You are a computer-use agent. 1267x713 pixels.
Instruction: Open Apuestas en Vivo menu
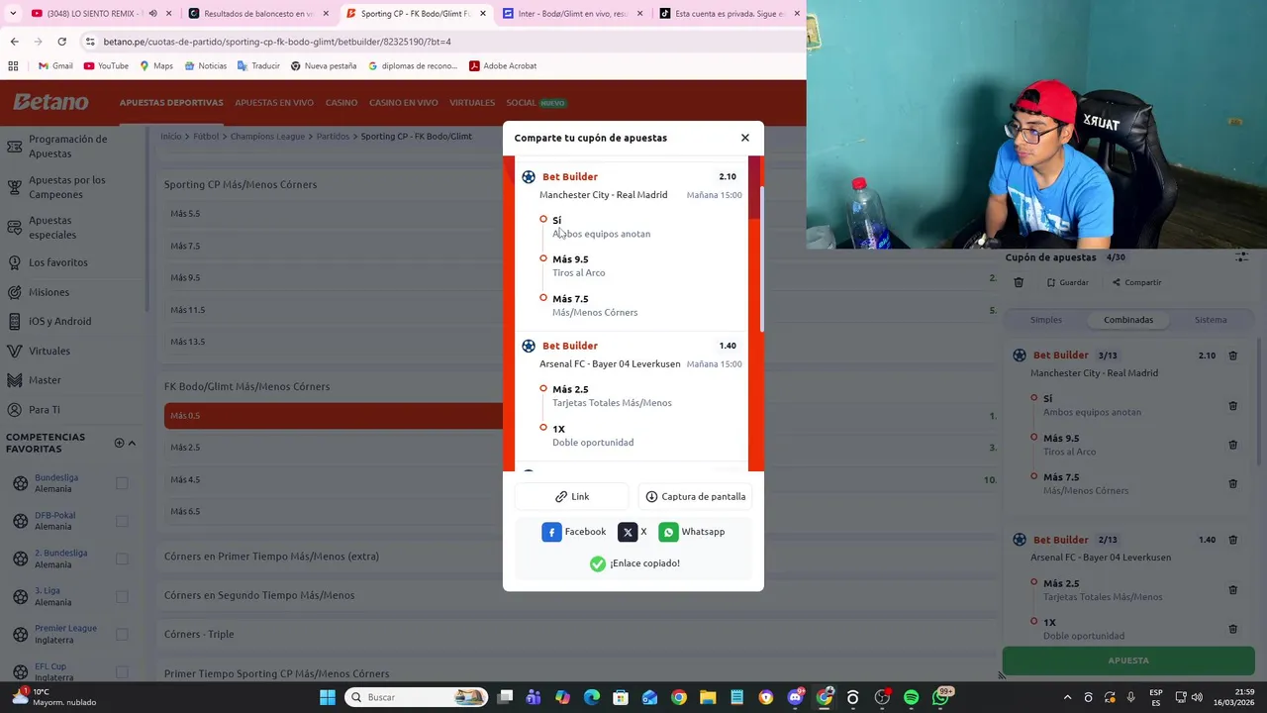coord(274,103)
